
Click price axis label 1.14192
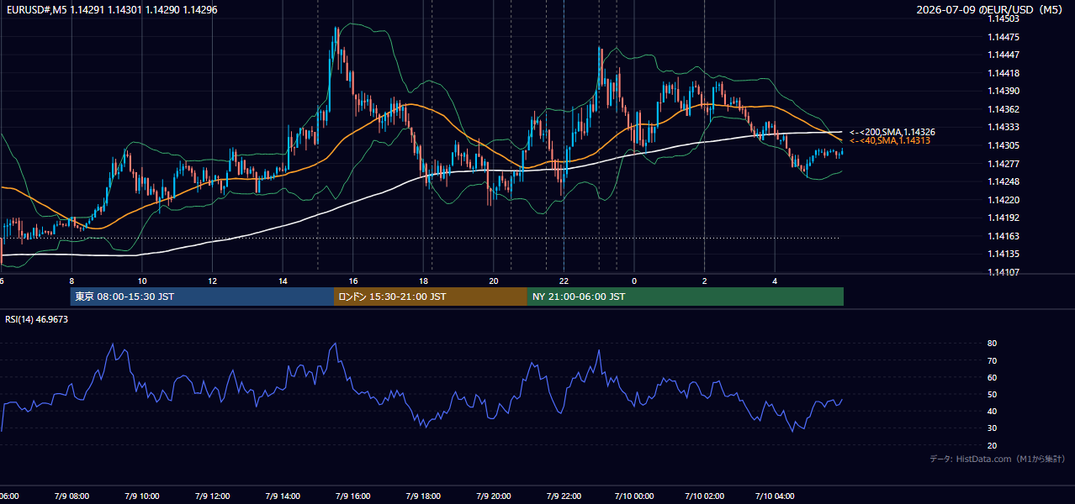[1004, 218]
